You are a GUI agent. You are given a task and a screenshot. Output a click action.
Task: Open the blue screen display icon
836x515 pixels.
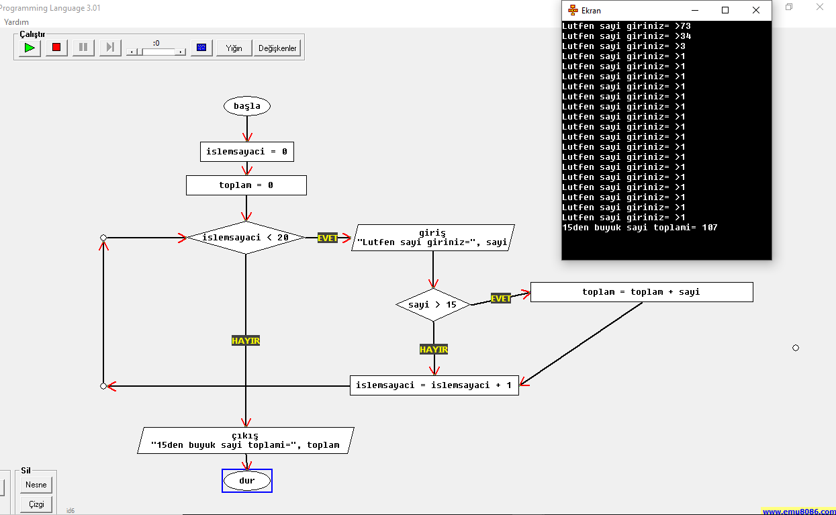[x=201, y=48]
